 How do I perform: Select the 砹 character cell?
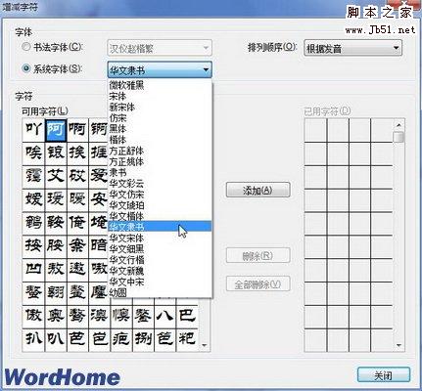[x=77, y=177]
